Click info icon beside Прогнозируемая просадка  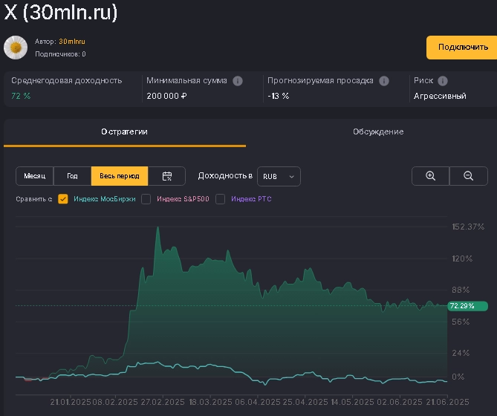point(384,81)
